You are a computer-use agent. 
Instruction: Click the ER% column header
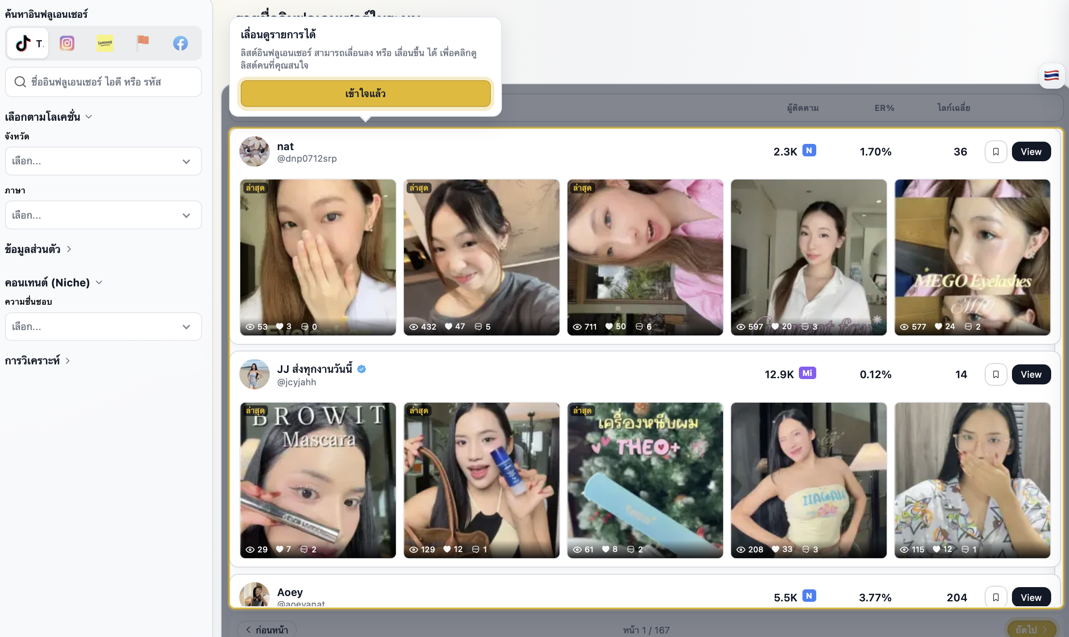884,108
